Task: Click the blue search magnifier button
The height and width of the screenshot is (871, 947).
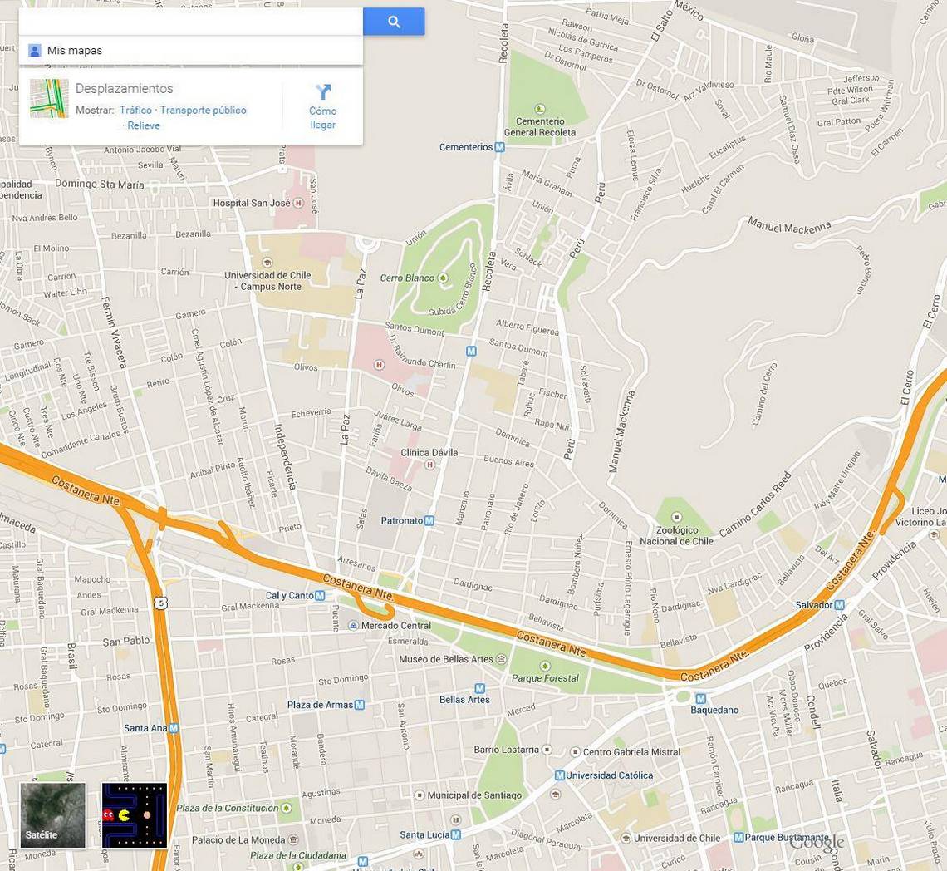Action: pyautogui.click(x=394, y=22)
